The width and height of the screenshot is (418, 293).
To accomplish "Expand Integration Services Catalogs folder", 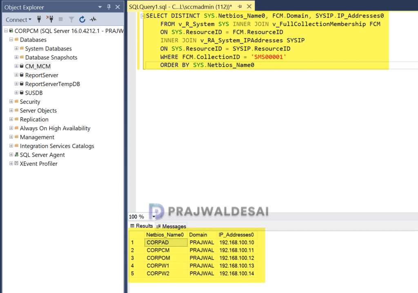I will coord(11,146).
